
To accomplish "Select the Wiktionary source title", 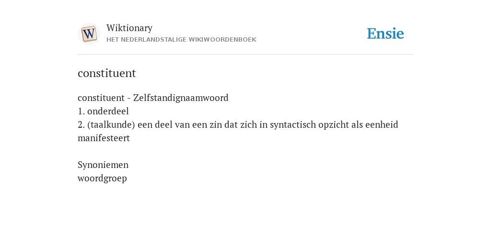I will (x=129, y=28).
